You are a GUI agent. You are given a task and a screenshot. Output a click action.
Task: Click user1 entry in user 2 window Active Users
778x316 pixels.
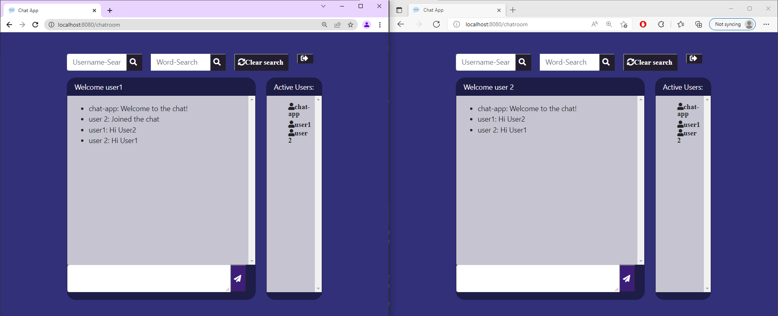click(688, 124)
